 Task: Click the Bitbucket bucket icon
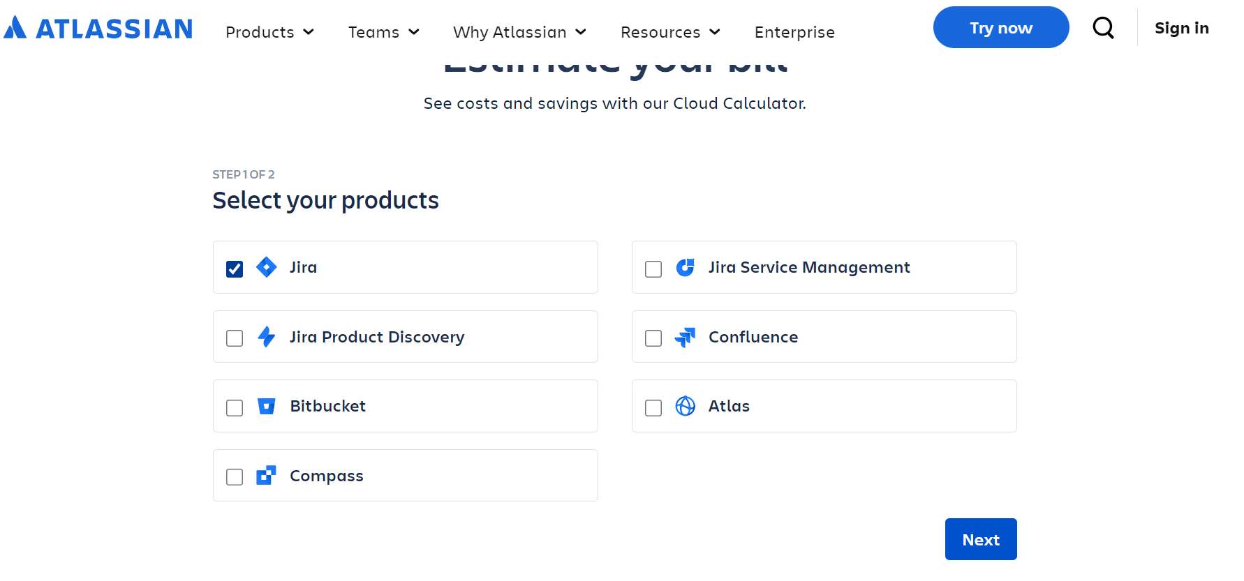tap(267, 406)
